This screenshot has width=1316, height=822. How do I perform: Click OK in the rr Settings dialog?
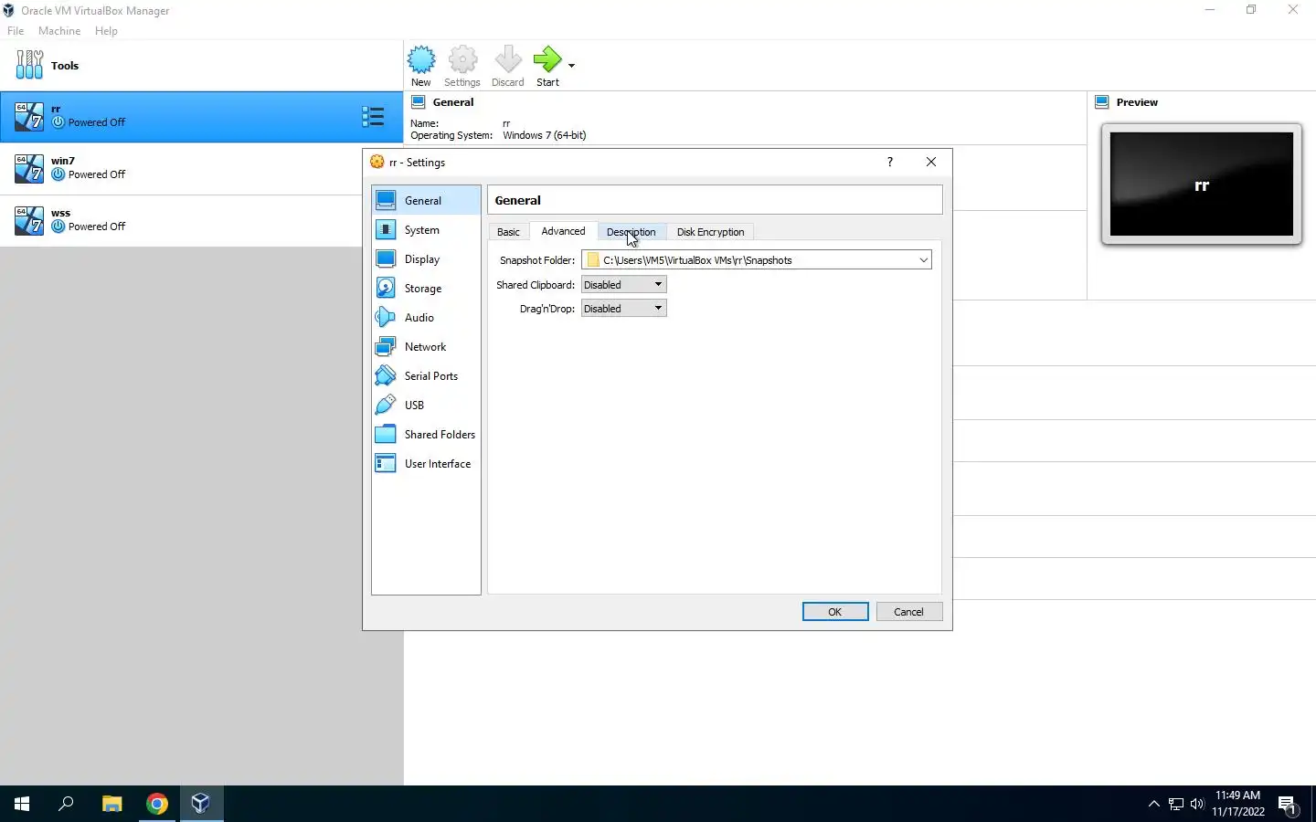tap(835, 612)
